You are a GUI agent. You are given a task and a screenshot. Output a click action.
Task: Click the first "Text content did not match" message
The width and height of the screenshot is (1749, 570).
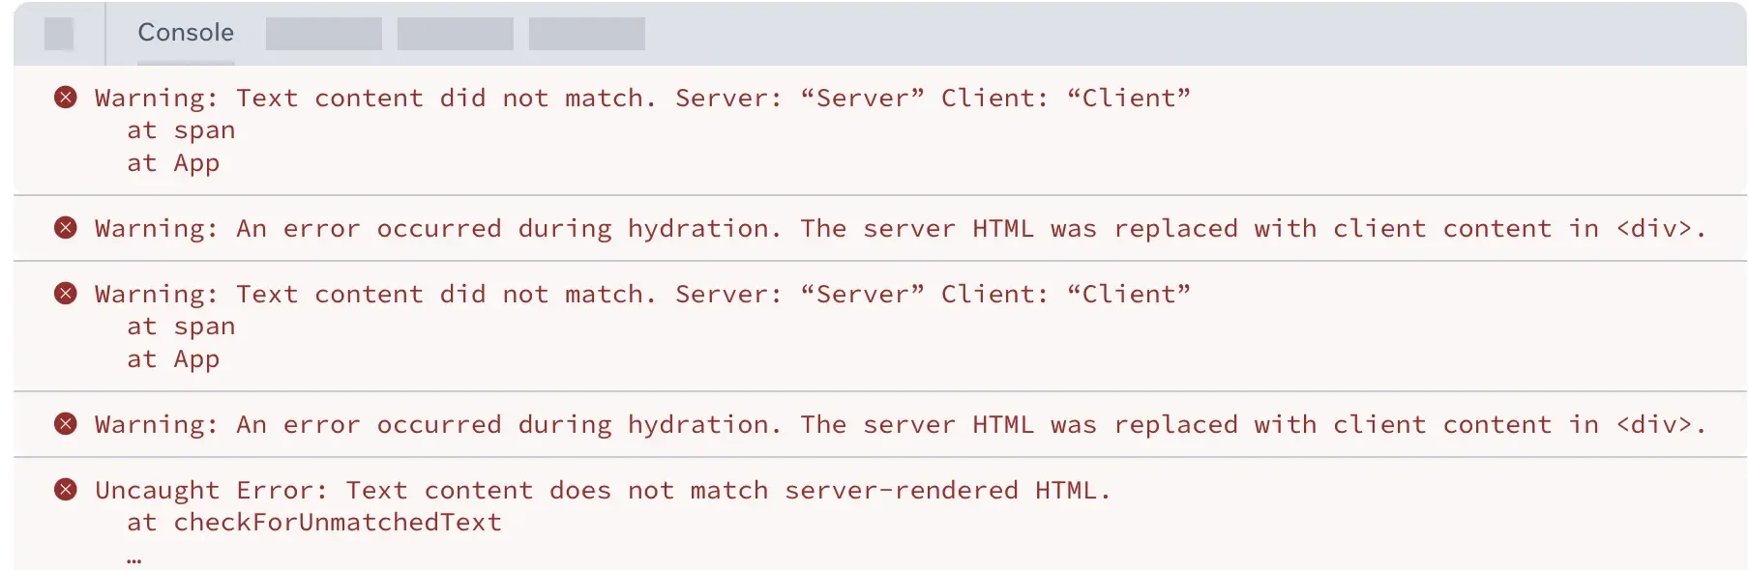(642, 99)
